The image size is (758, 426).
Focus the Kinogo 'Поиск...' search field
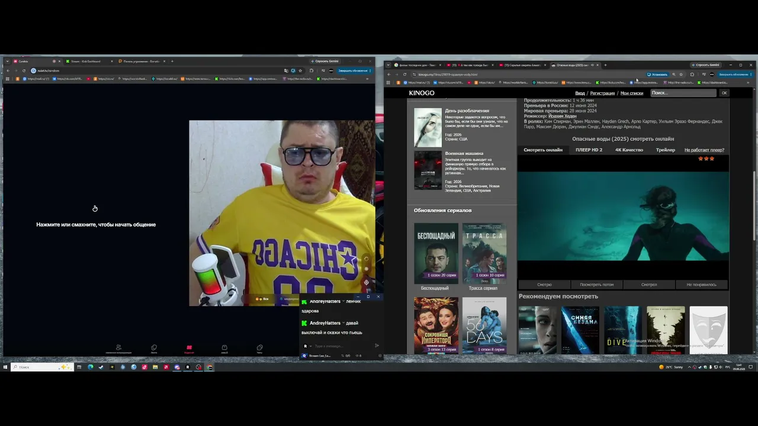(x=683, y=93)
